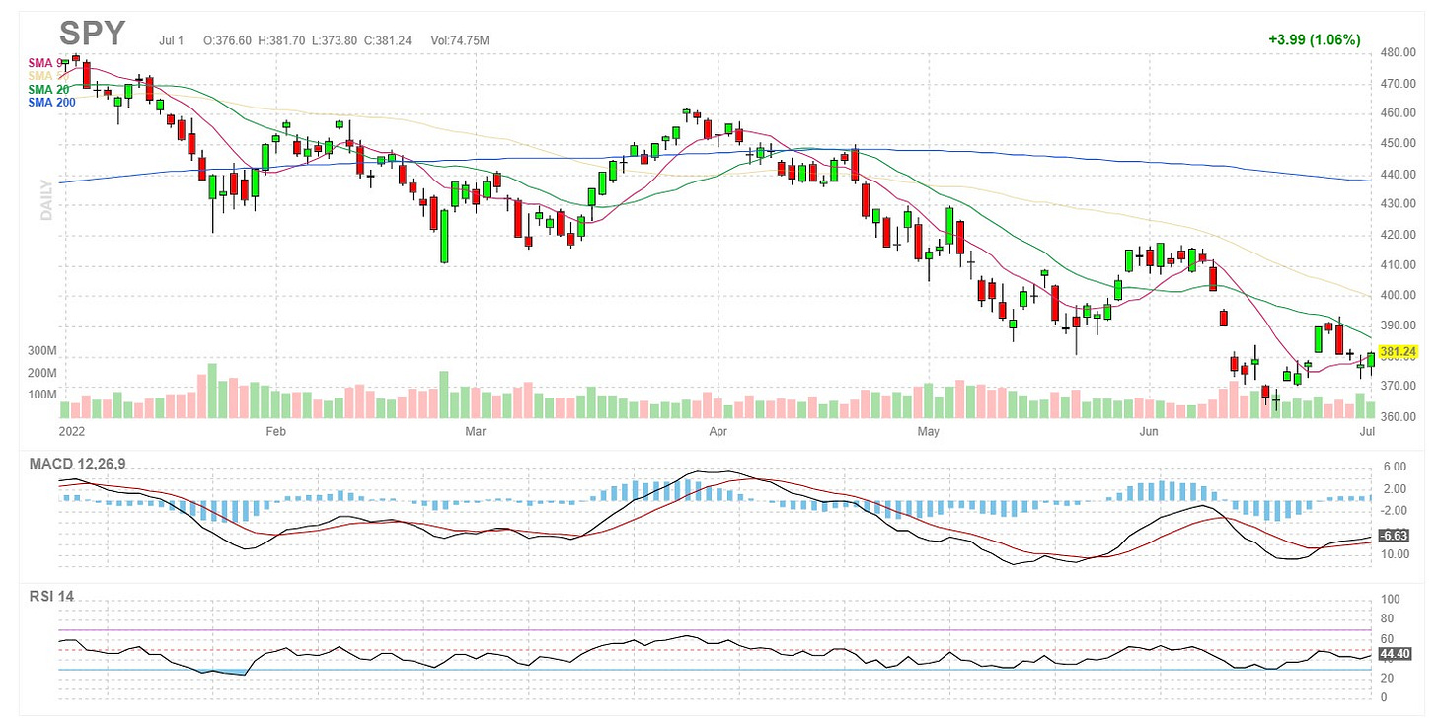The image size is (1437, 723).
Task: Click the 360.00 price axis label
Action: click(x=1399, y=416)
